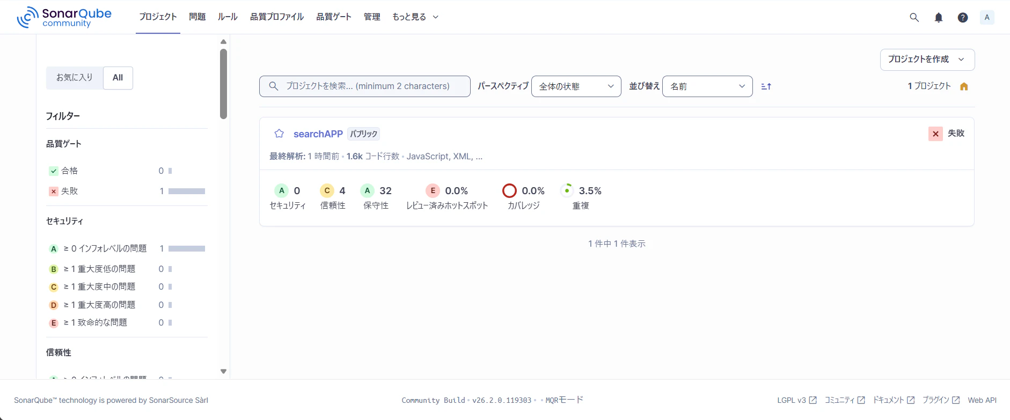Open the 問題 tab
This screenshot has width=1010, height=420.
click(197, 17)
